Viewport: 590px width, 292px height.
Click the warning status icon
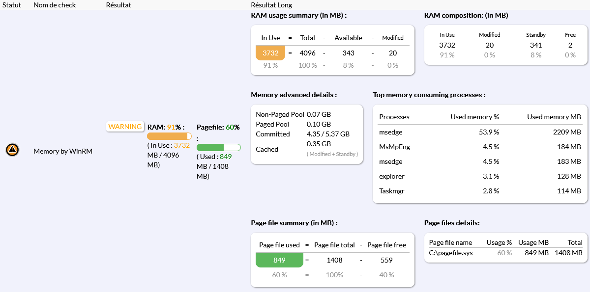tap(12, 150)
